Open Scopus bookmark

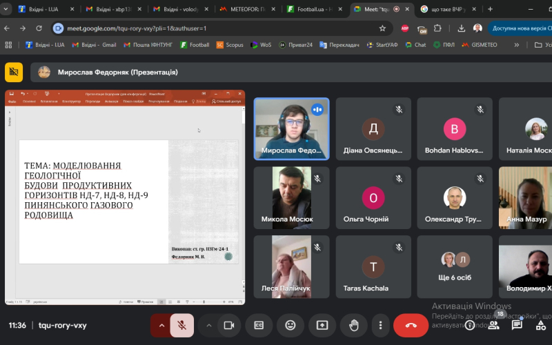230,45
